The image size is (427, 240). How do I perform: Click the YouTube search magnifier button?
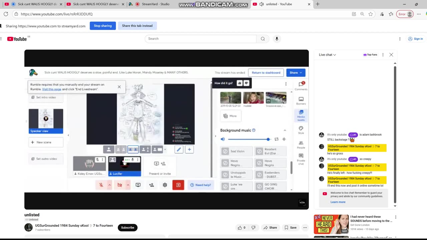(263, 39)
